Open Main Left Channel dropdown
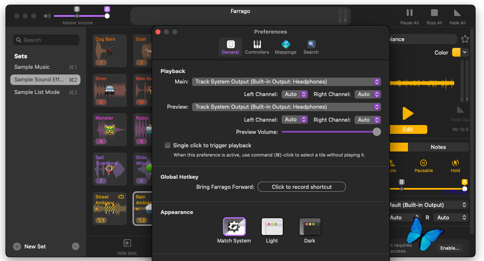This screenshot has width=484, height=261. pyautogui.click(x=295, y=94)
